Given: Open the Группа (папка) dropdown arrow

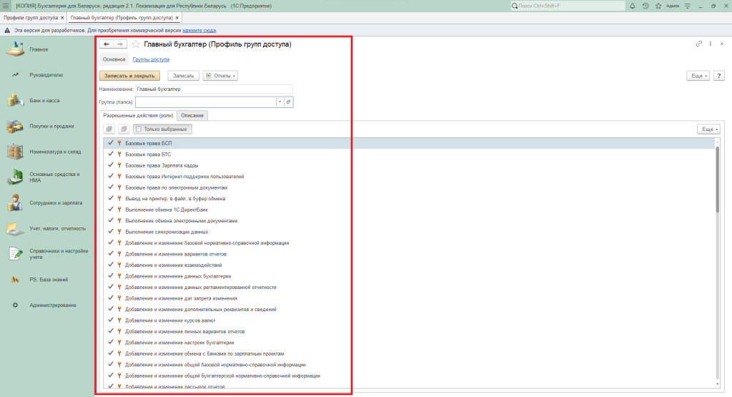Looking at the screenshot, I should pyautogui.click(x=280, y=102).
